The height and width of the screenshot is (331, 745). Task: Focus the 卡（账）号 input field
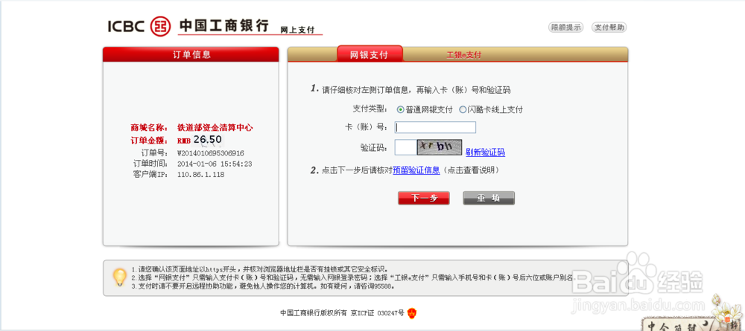point(435,127)
